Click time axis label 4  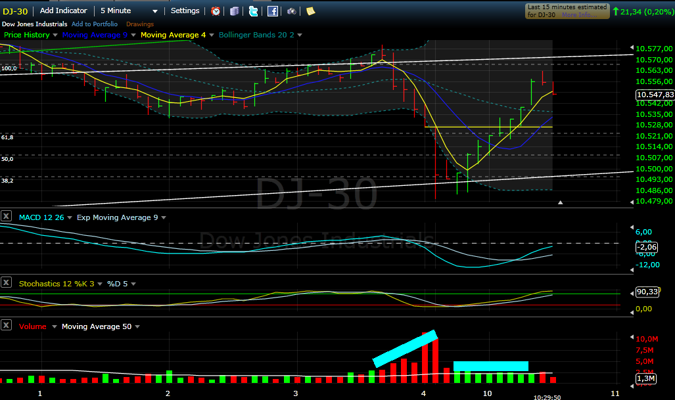(x=423, y=393)
